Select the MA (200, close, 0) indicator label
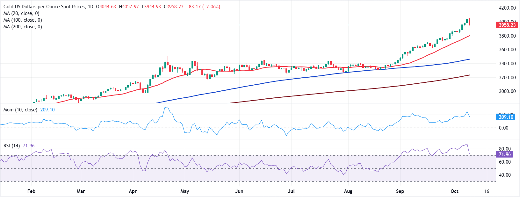The height and width of the screenshot is (197, 520). point(23,27)
